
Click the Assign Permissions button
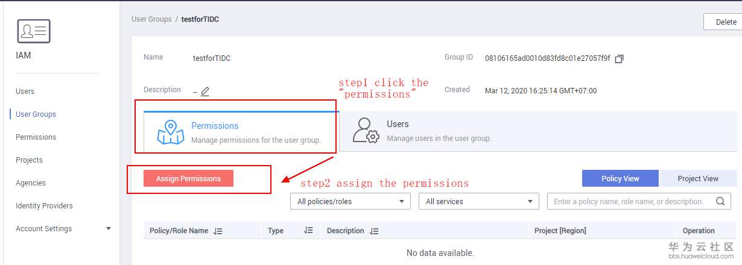188,178
